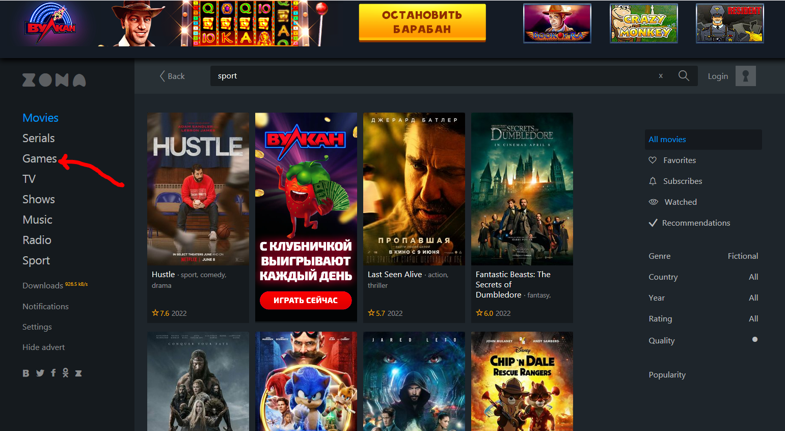
Task: Open the Hustle movie poster
Action: pyautogui.click(x=198, y=189)
